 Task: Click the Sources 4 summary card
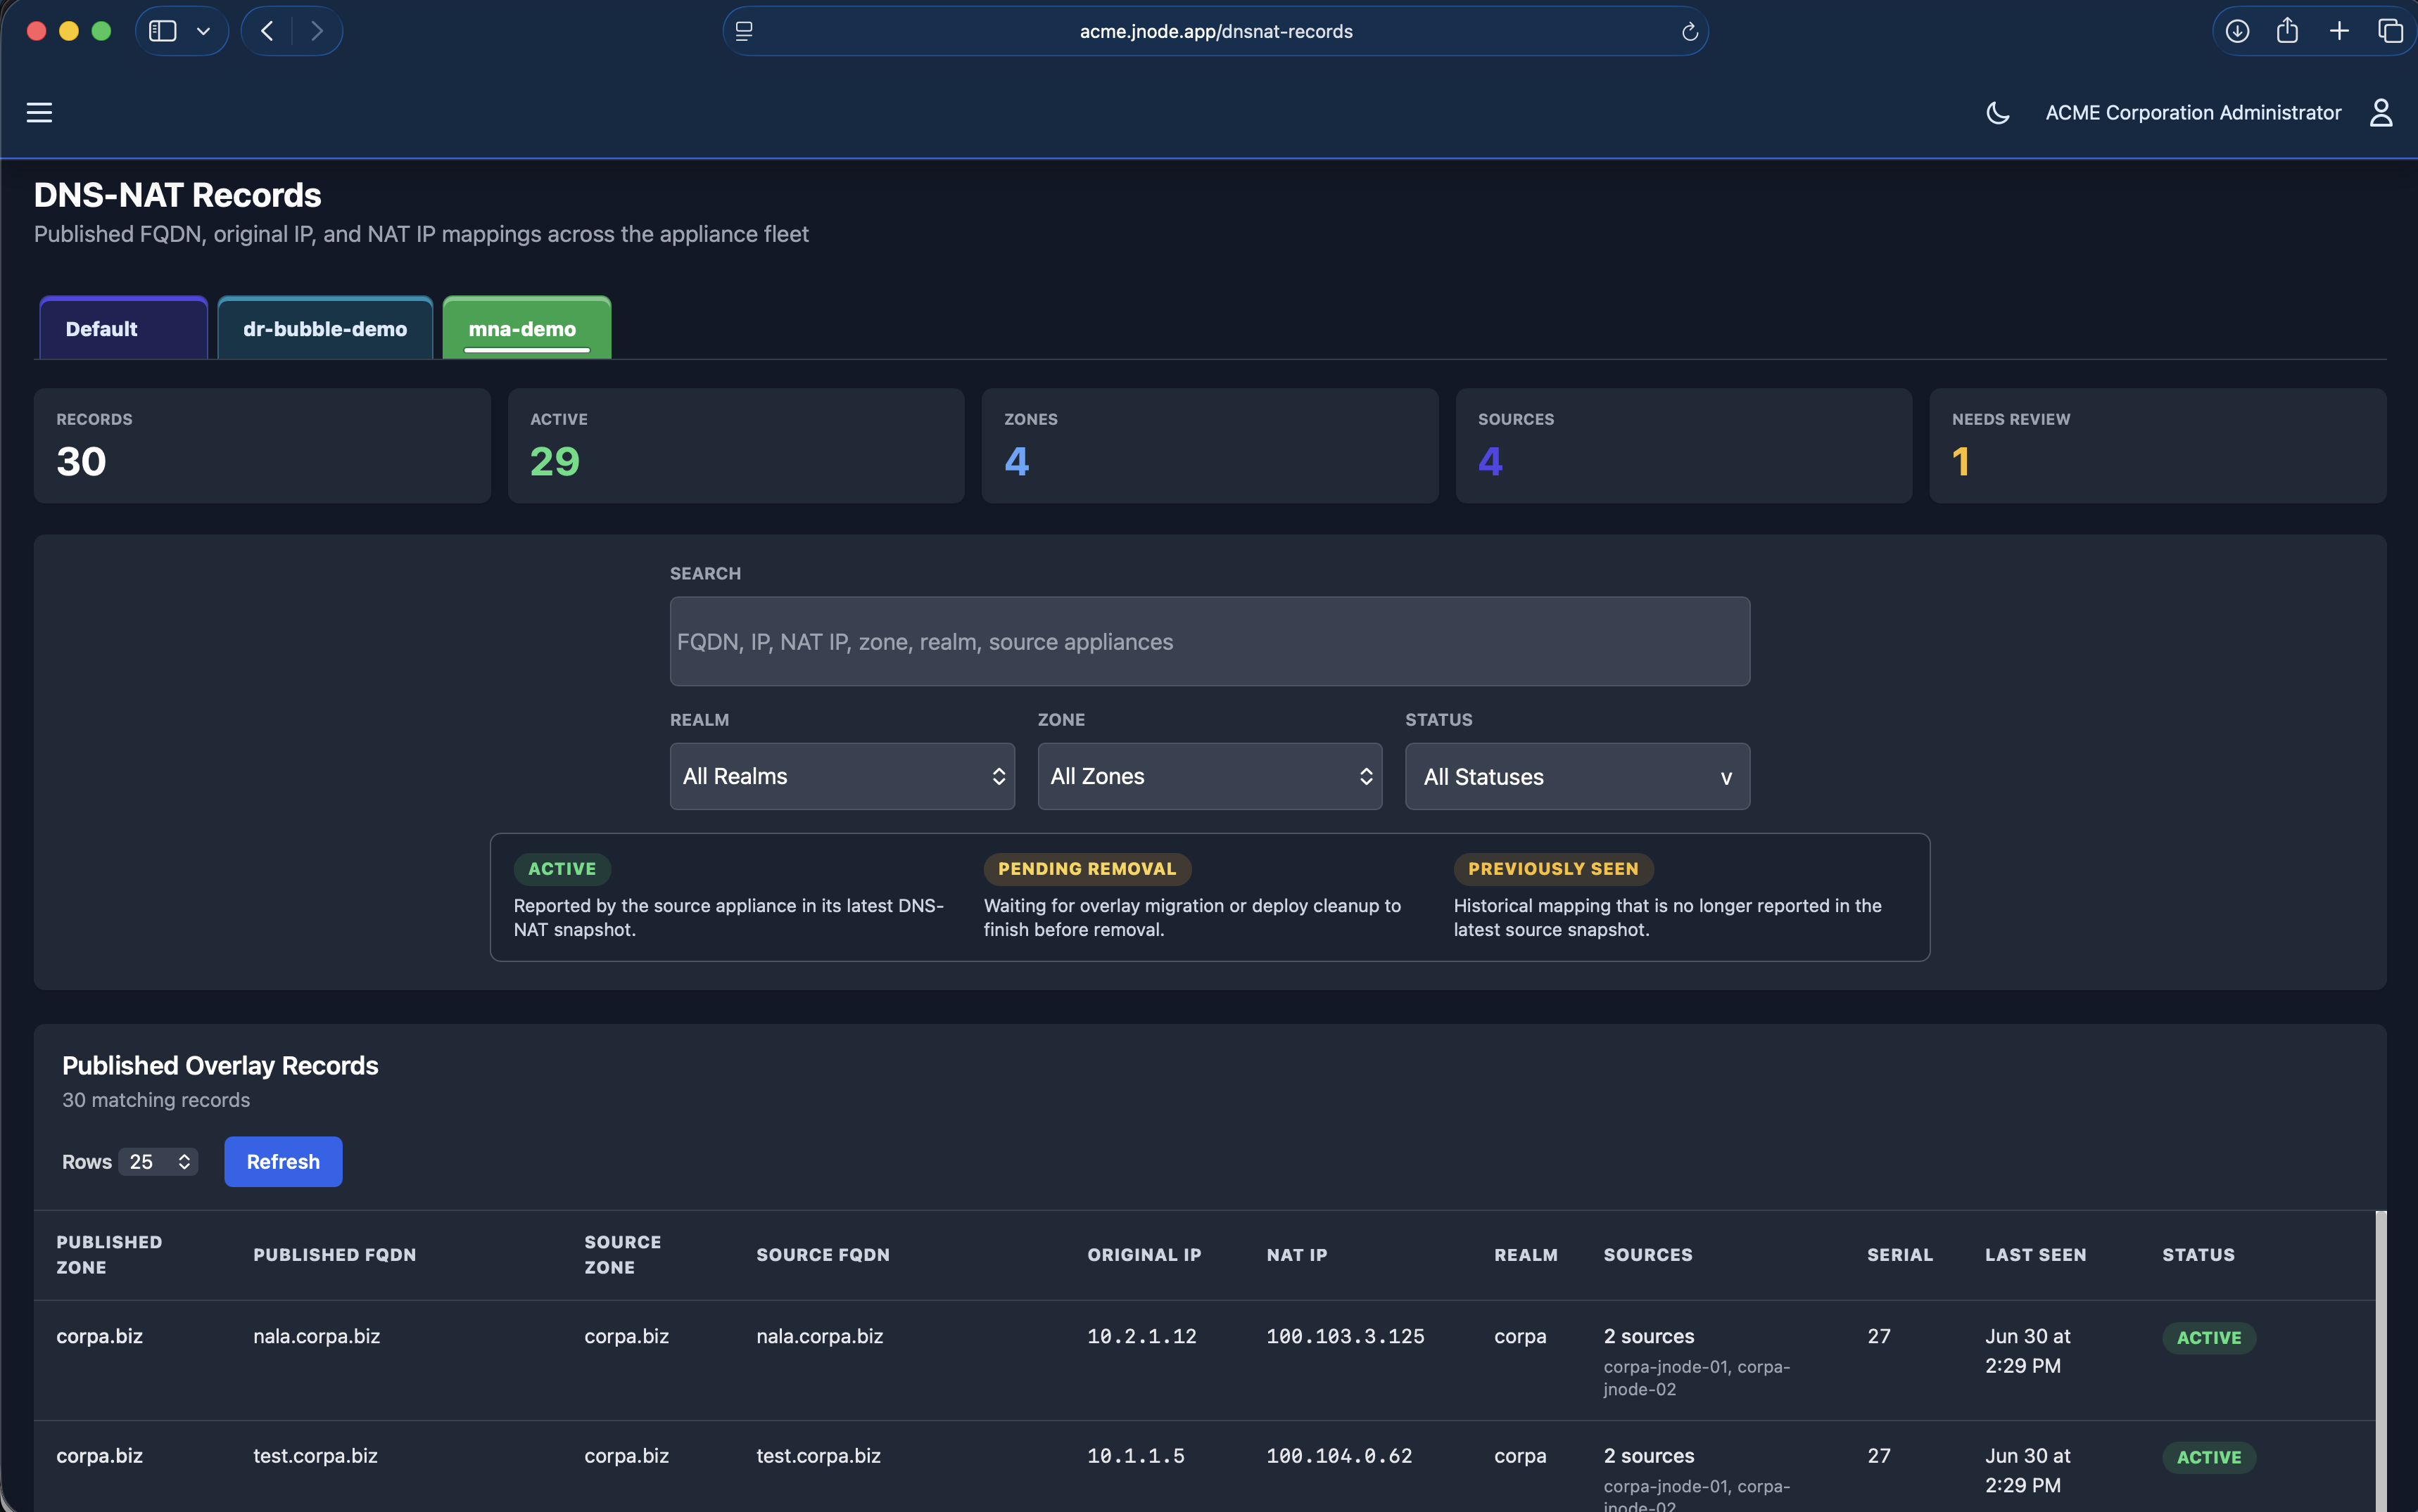click(1683, 445)
